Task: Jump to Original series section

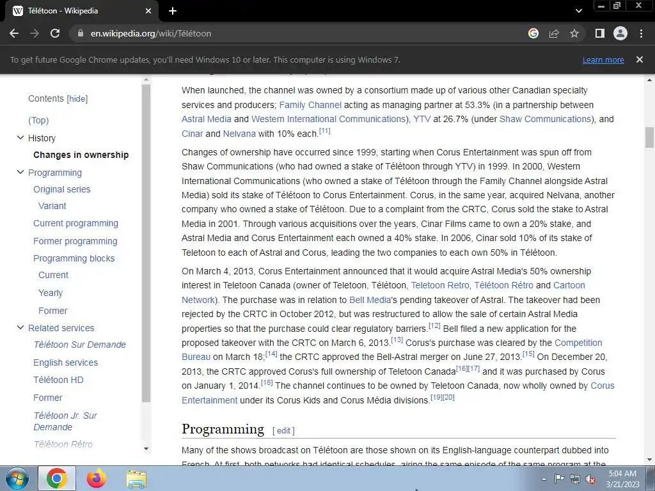Action: pos(62,189)
